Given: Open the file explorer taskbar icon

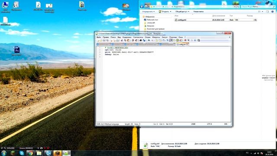Looking at the screenshot, I should (39, 153).
